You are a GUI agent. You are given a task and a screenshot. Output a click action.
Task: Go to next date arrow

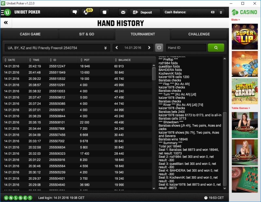tap(149, 48)
